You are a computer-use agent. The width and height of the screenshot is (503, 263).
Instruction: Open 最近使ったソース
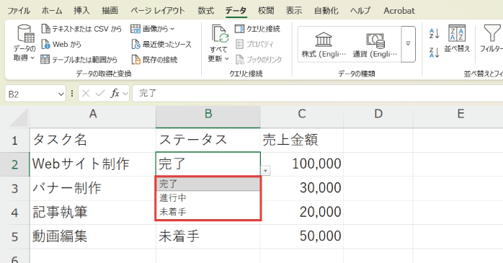point(161,44)
